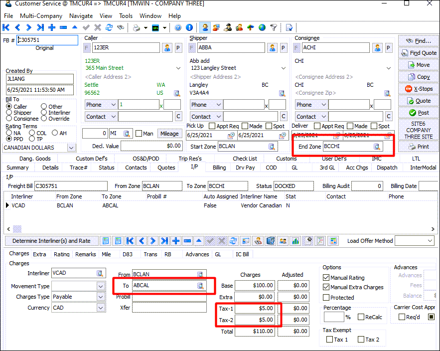Click the funnel filter icon in top toolbar
The width and height of the screenshot is (440, 351).
pyautogui.click(x=274, y=27)
